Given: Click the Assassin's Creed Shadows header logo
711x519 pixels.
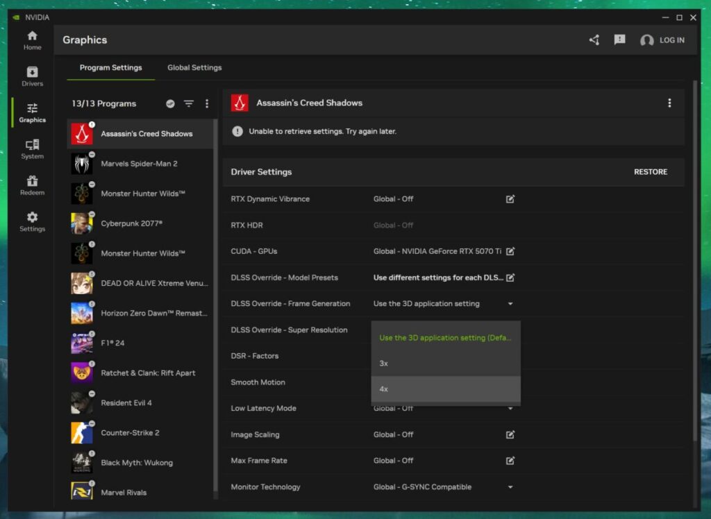Looking at the screenshot, I should [240, 103].
